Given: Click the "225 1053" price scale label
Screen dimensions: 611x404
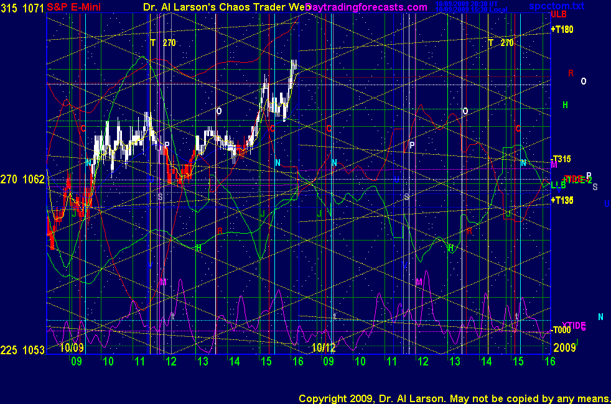Looking at the screenshot, I should (22, 351).
